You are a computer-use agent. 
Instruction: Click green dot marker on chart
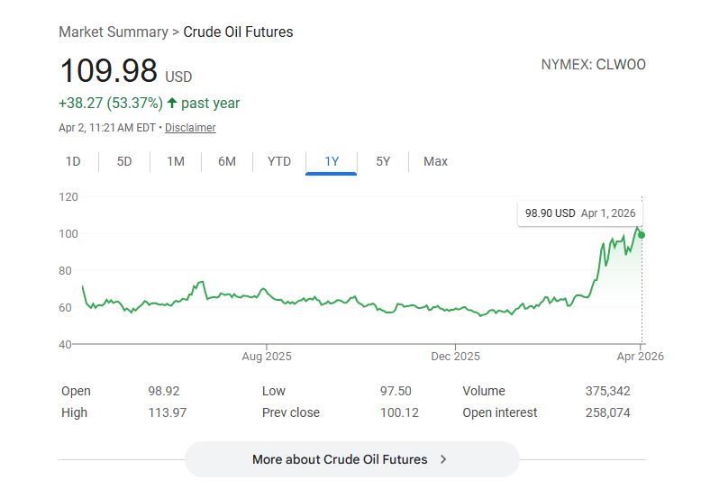[x=642, y=235]
